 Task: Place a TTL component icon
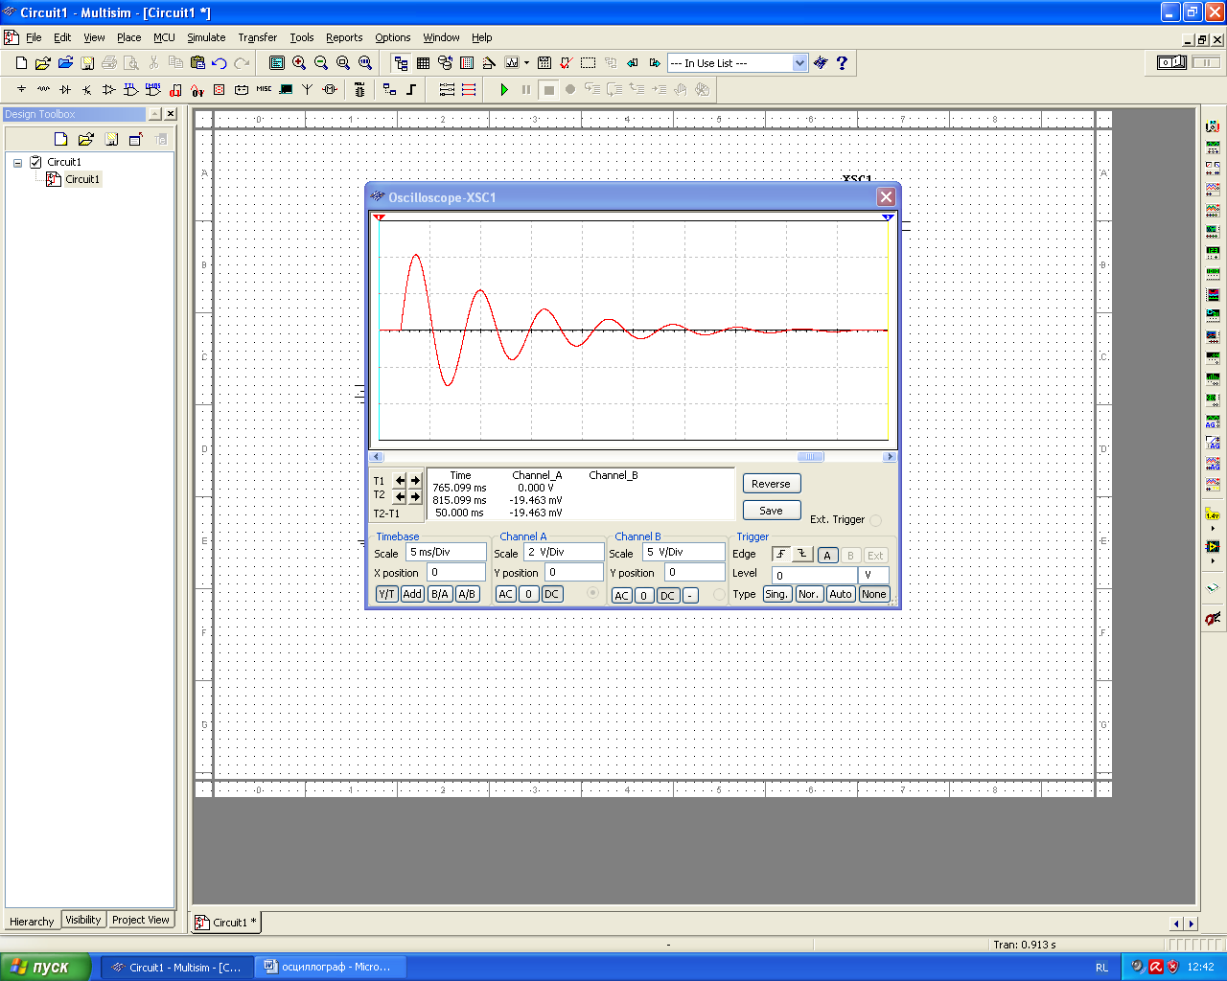(x=131, y=89)
